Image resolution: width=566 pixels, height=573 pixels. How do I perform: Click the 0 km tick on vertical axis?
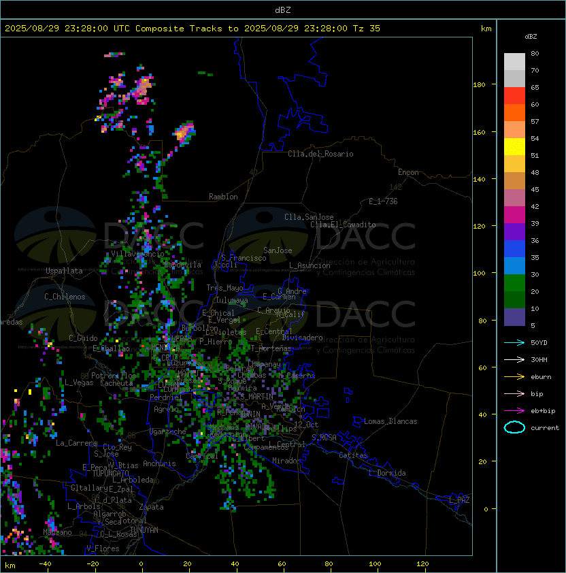(x=486, y=510)
